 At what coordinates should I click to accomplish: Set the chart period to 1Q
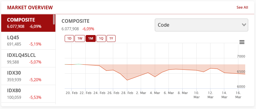(101, 39)
